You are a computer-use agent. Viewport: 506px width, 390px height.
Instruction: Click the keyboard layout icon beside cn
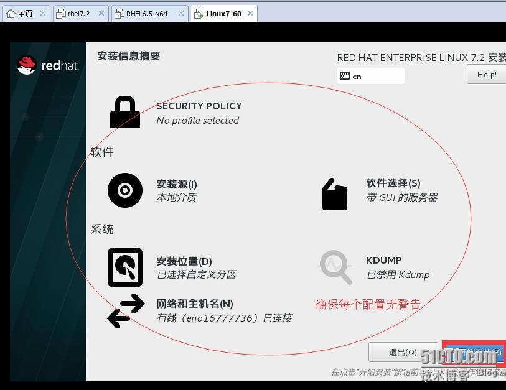point(345,76)
